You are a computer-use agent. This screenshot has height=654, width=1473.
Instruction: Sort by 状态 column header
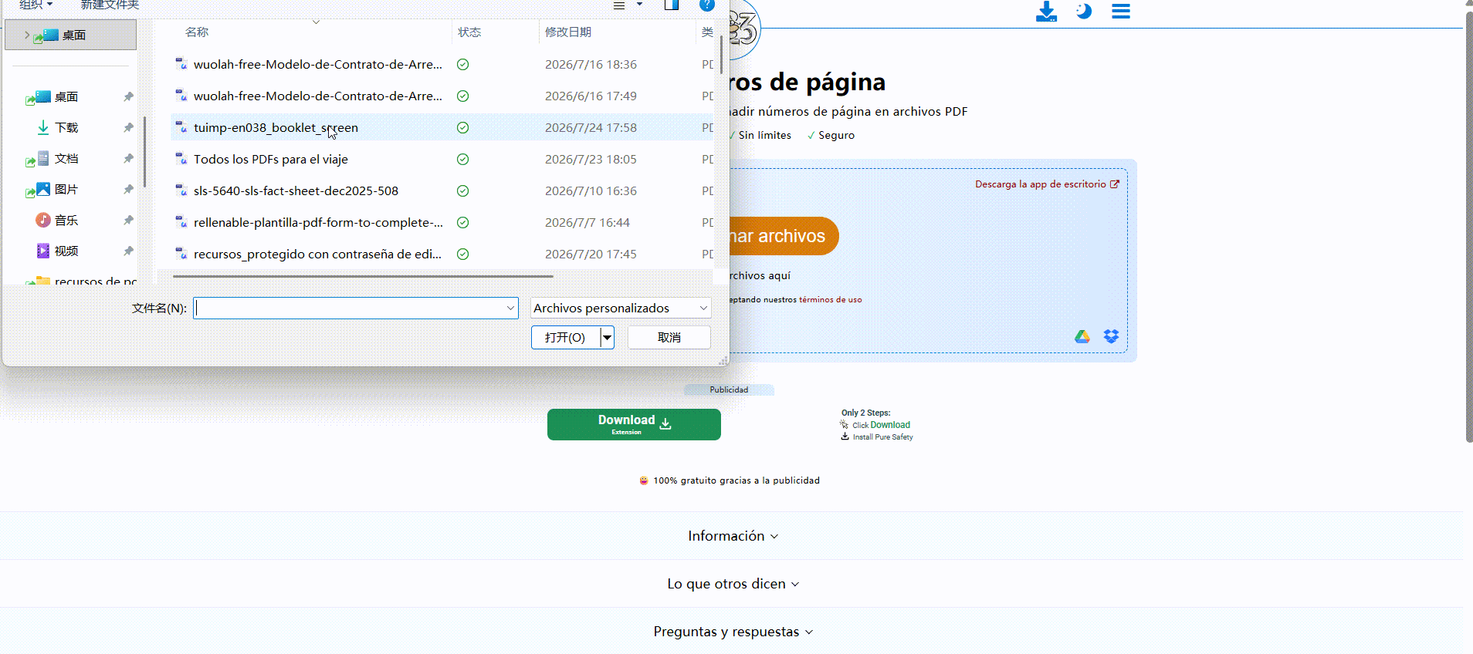click(469, 32)
